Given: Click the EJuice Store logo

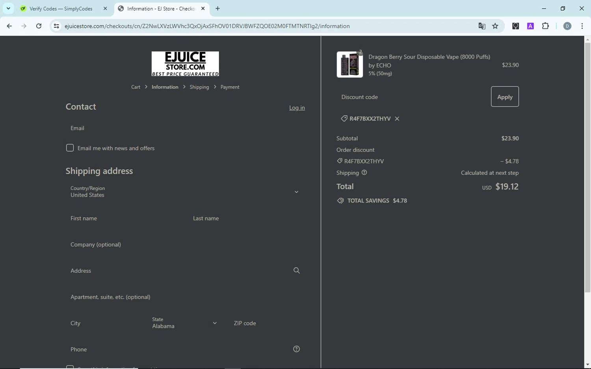Looking at the screenshot, I should [185, 64].
